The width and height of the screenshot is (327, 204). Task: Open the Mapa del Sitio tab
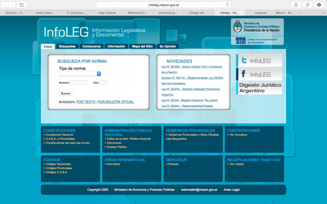pyautogui.click(x=142, y=47)
